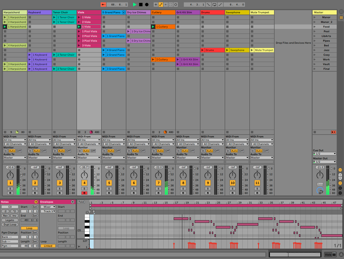Toggle the Track Delay section selector (D)
The height and width of the screenshot is (259, 344).
[x=340, y=188]
